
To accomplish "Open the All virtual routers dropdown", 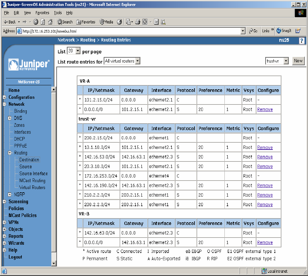I will tap(122, 61).
